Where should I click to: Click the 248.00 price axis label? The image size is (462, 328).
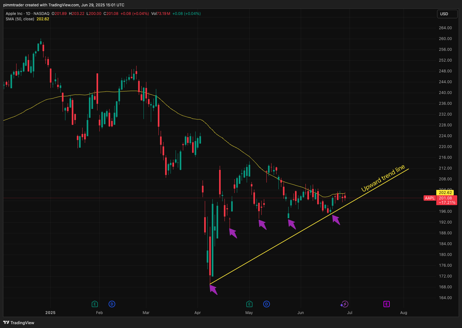(445, 71)
